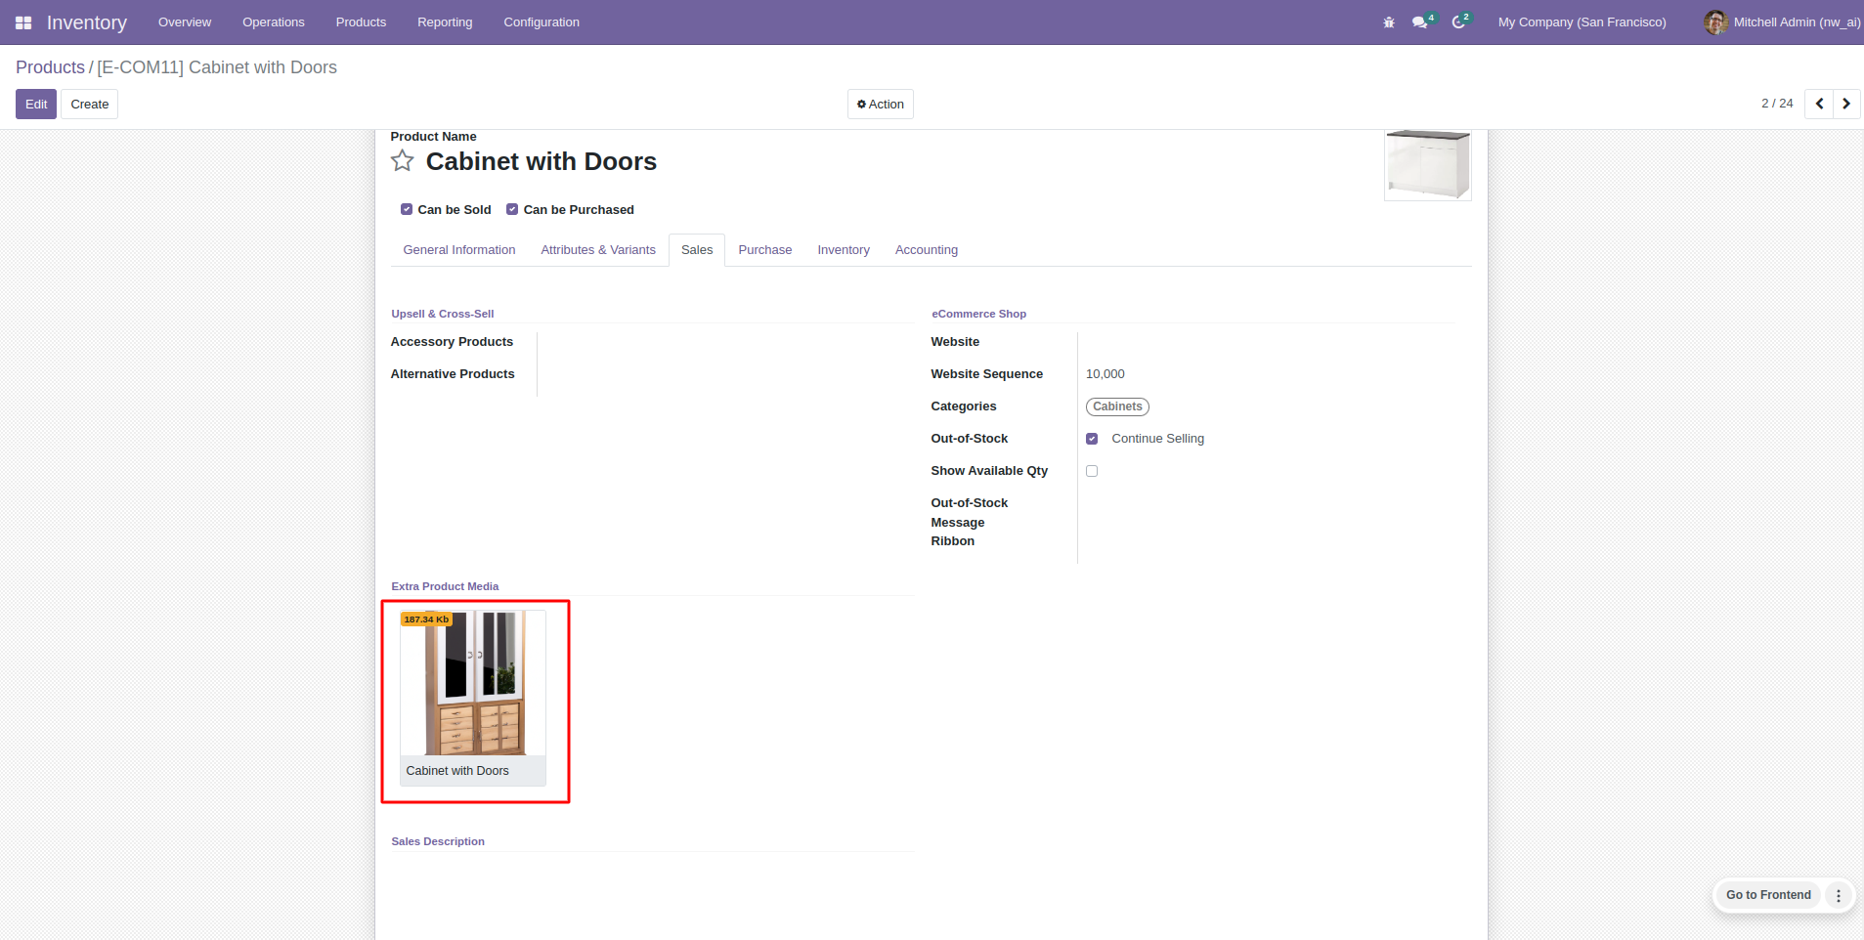1864x940 pixels.
Task: Enable the Show Available Qty checkbox
Action: (x=1092, y=471)
